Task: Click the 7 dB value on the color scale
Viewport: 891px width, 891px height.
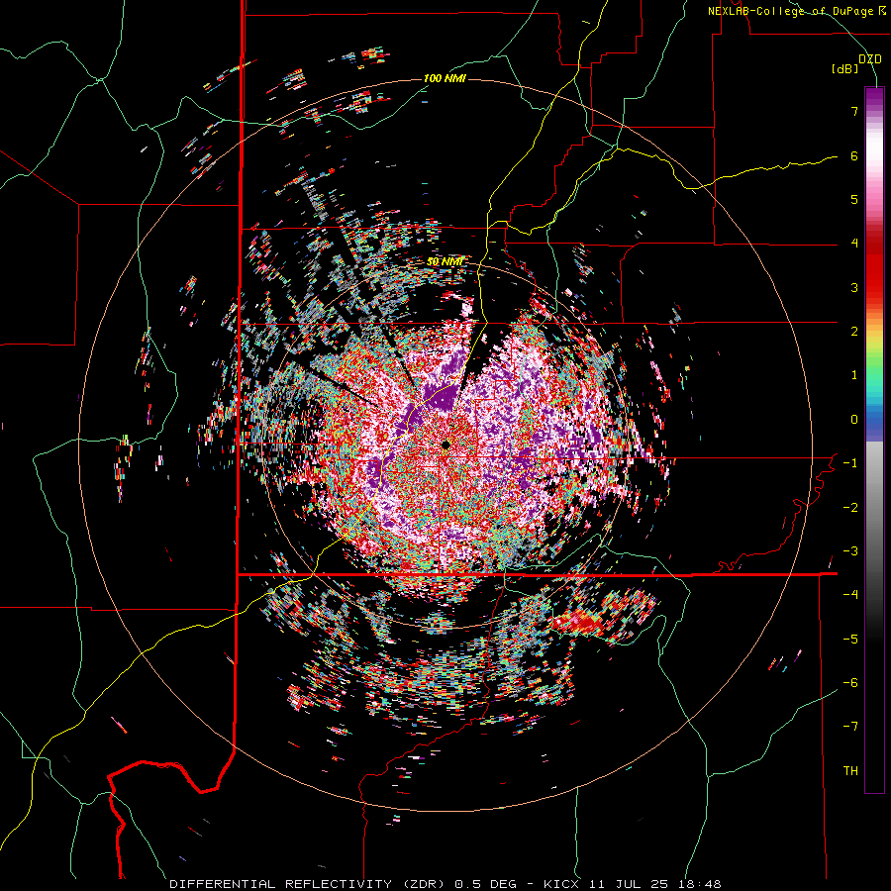Action: click(x=854, y=111)
